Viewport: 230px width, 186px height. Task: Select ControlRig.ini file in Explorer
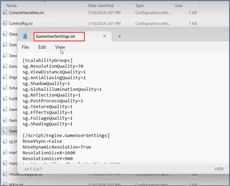[21, 24]
